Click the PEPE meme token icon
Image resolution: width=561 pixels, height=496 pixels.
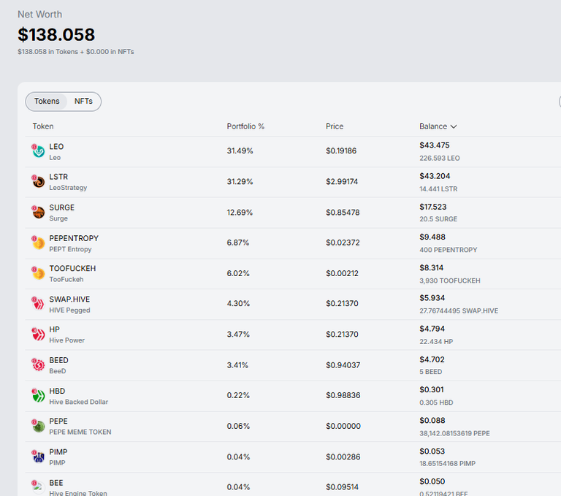coord(38,426)
